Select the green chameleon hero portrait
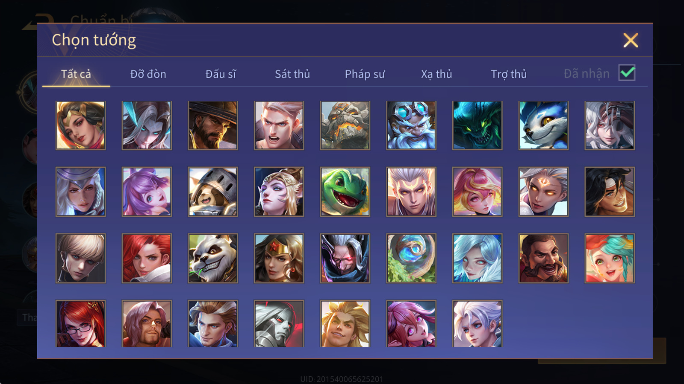 point(345,192)
